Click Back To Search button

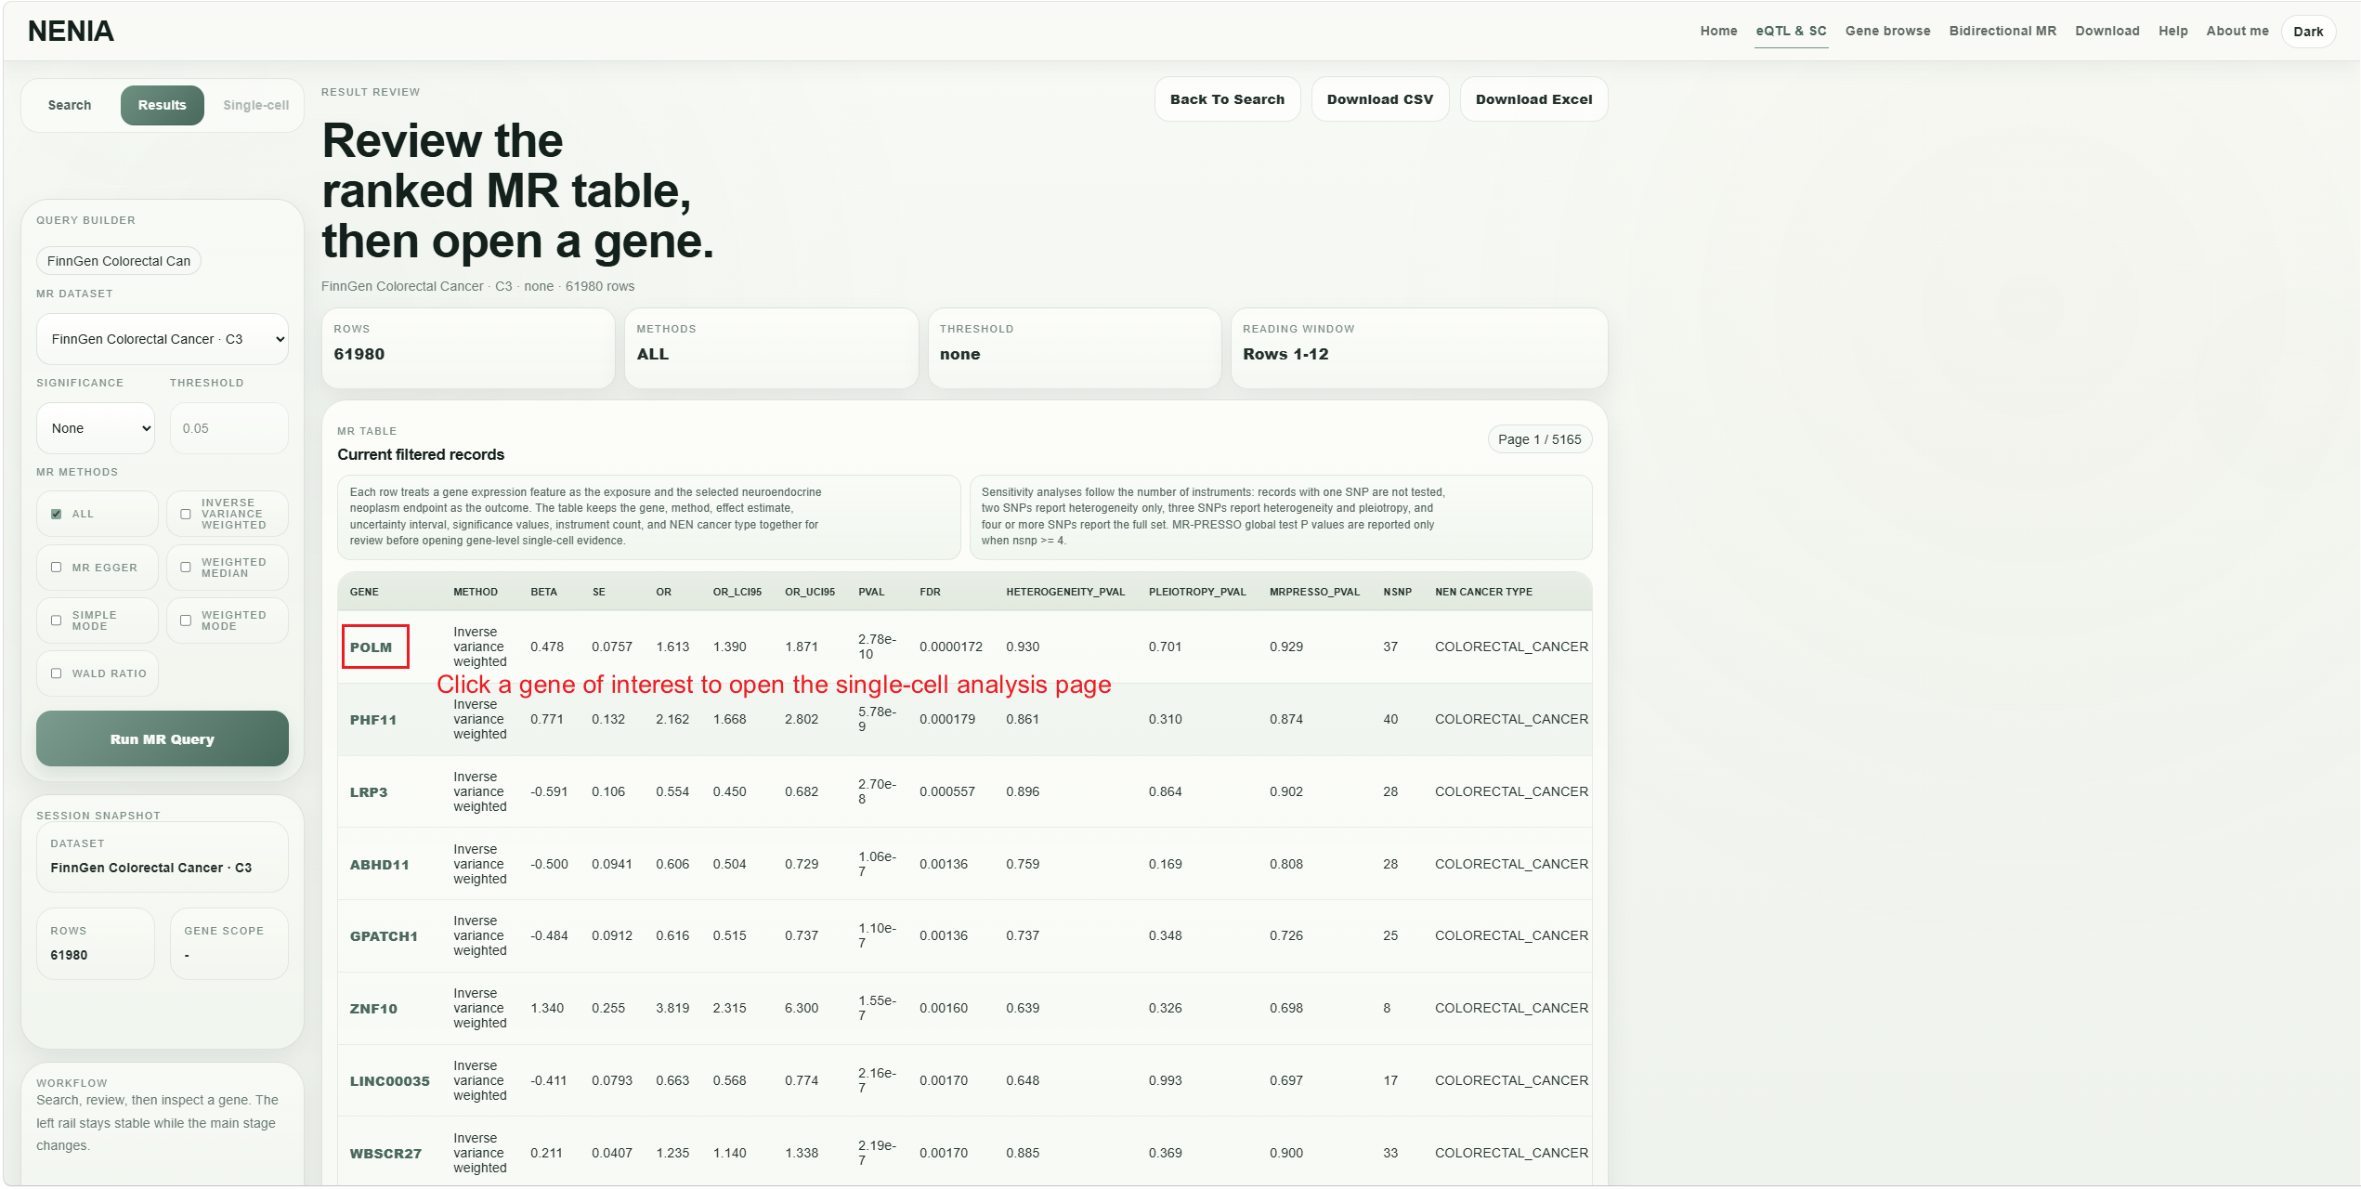(1227, 99)
